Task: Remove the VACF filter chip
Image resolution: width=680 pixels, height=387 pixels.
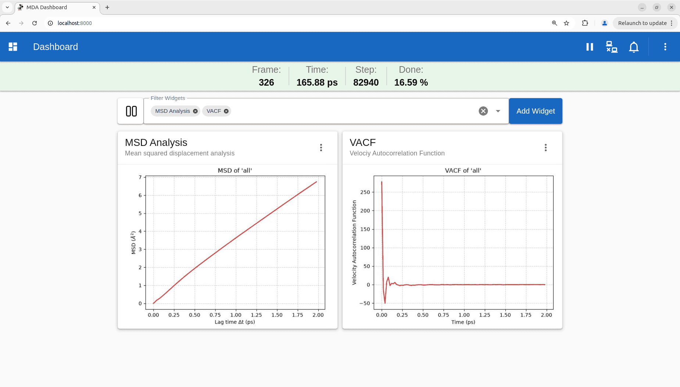Action: pyautogui.click(x=226, y=111)
